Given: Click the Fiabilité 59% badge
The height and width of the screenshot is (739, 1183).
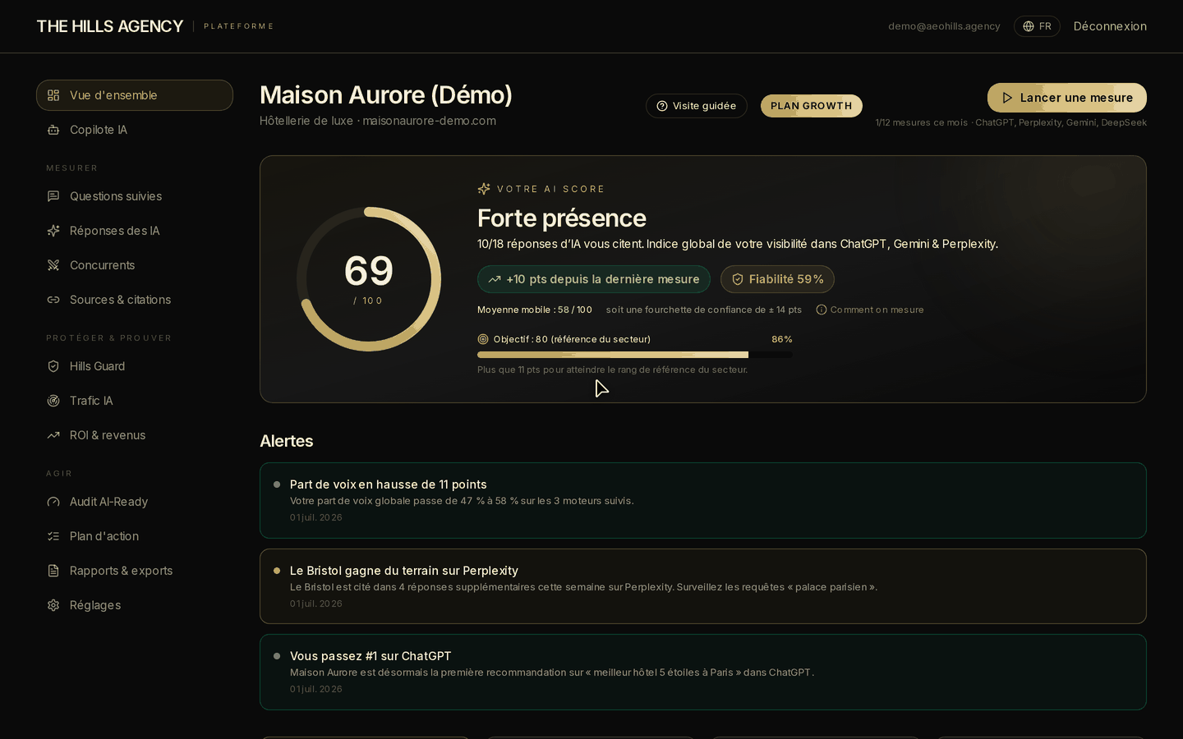Looking at the screenshot, I should click(x=777, y=279).
